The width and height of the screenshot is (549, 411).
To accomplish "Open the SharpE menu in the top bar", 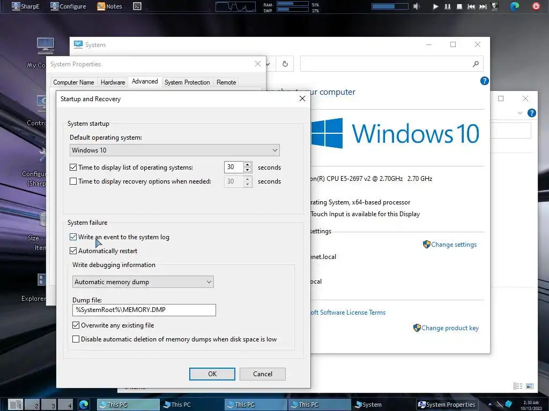I will click(x=25, y=6).
